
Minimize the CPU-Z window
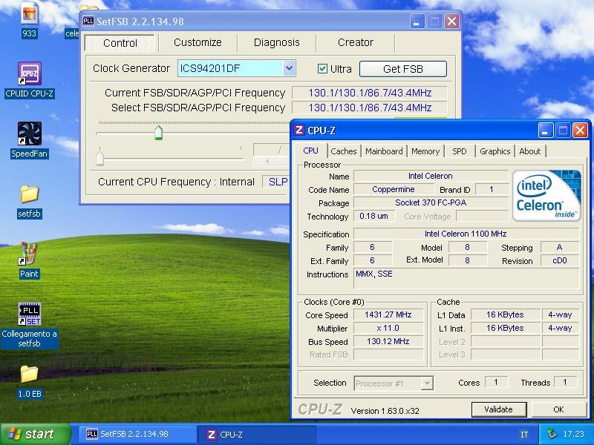546,131
